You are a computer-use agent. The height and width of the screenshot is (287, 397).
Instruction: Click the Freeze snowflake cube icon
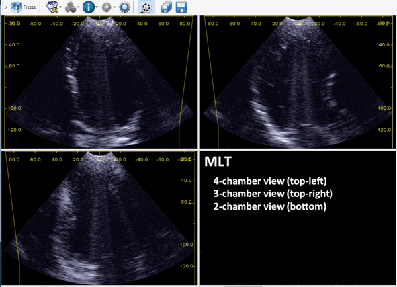click(15, 8)
